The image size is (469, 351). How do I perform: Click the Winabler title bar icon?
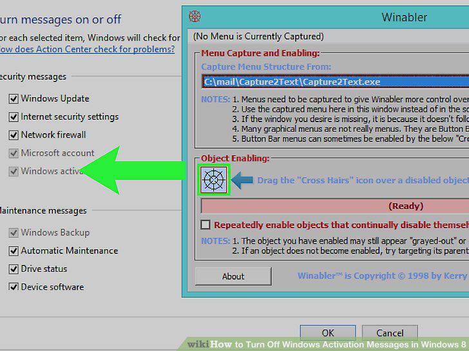click(x=195, y=17)
